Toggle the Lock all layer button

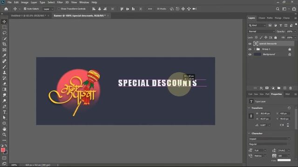(x=276, y=38)
